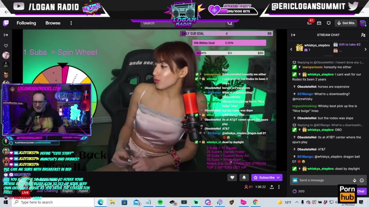
Task: Toggle the heart follow button
Action: pyautogui.click(x=232, y=177)
